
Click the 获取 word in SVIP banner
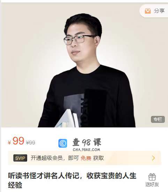pyautogui.click(x=98, y=158)
